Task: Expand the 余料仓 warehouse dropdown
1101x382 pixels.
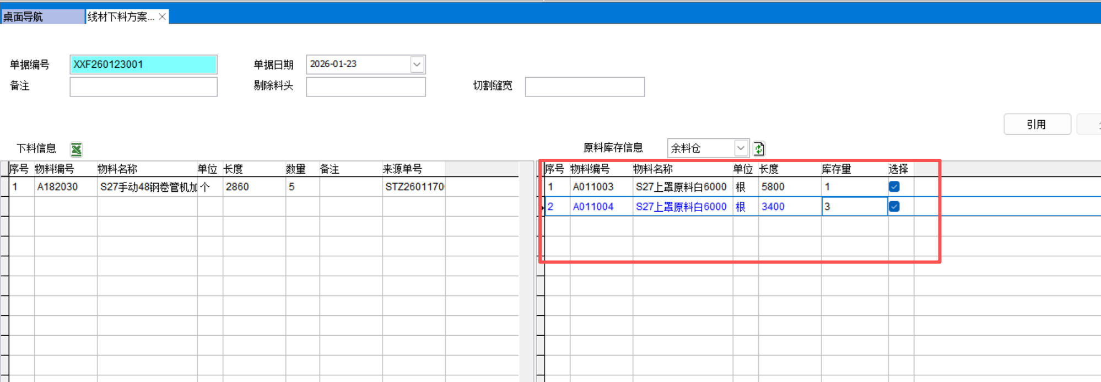Action: tap(741, 148)
